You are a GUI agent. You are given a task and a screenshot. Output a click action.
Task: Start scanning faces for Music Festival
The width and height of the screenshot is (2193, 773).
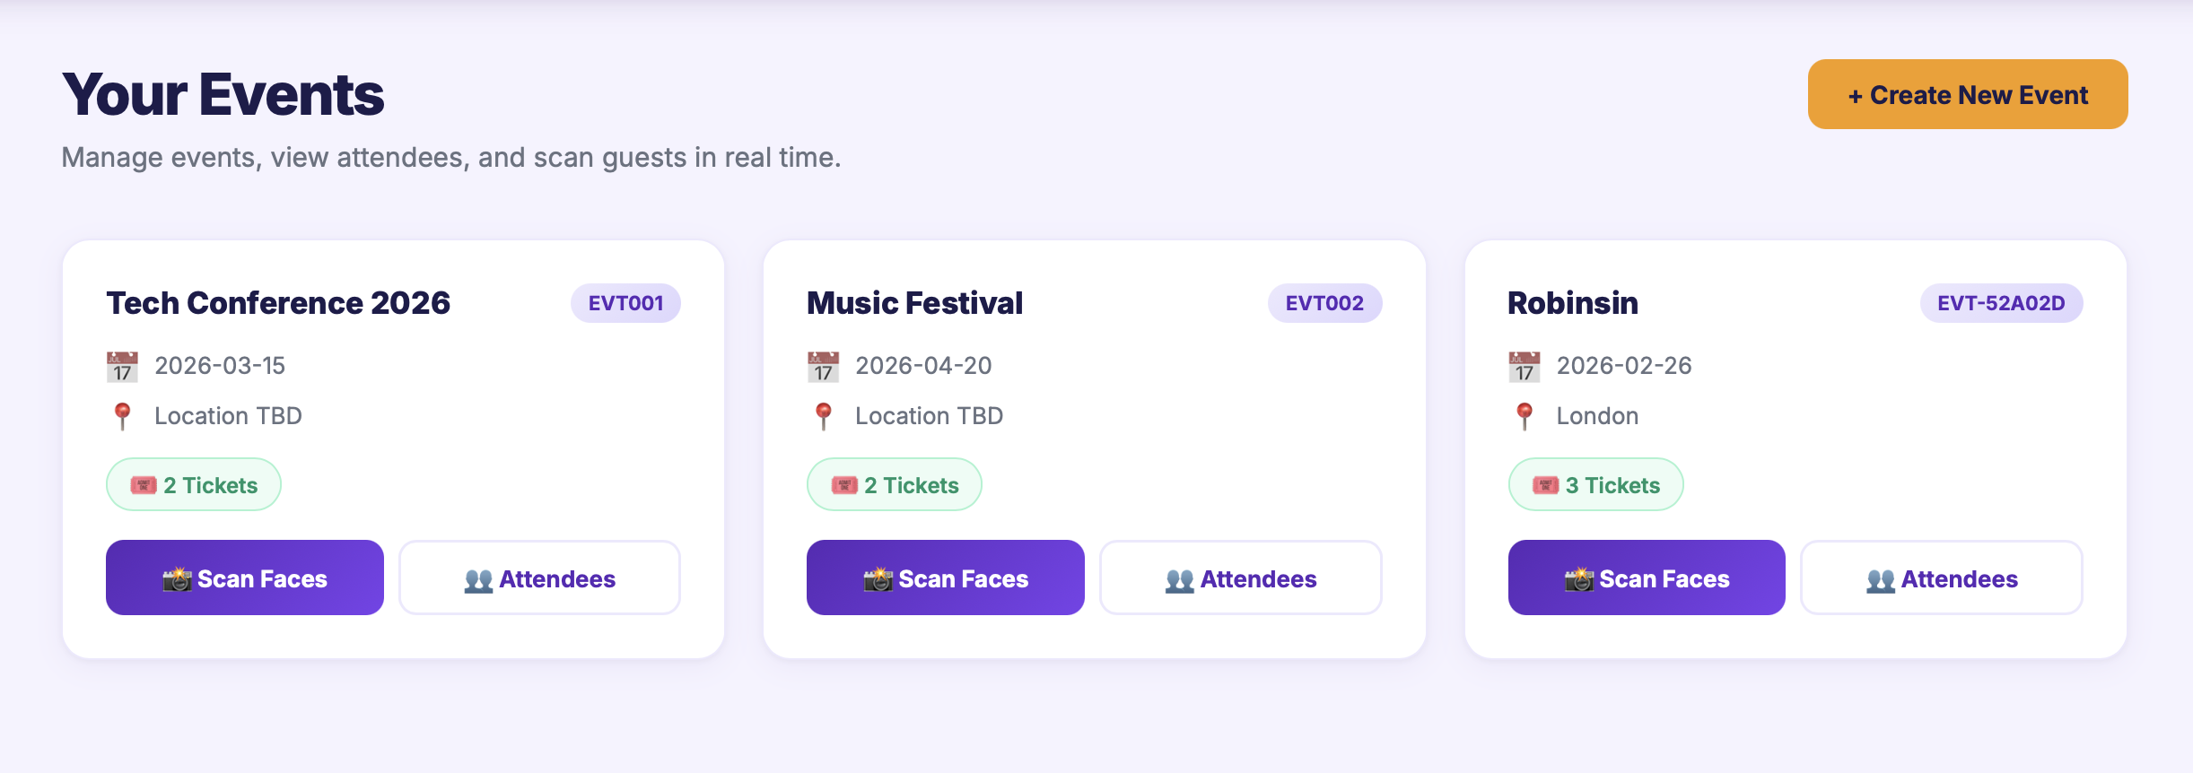[x=945, y=578]
